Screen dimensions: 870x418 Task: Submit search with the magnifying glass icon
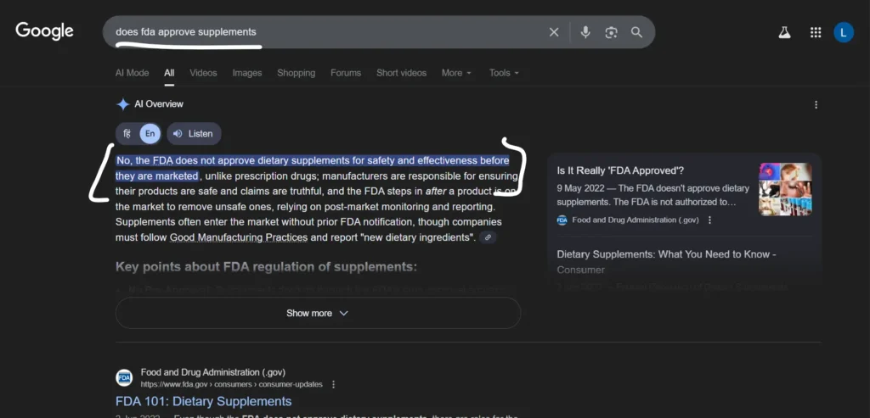click(636, 32)
